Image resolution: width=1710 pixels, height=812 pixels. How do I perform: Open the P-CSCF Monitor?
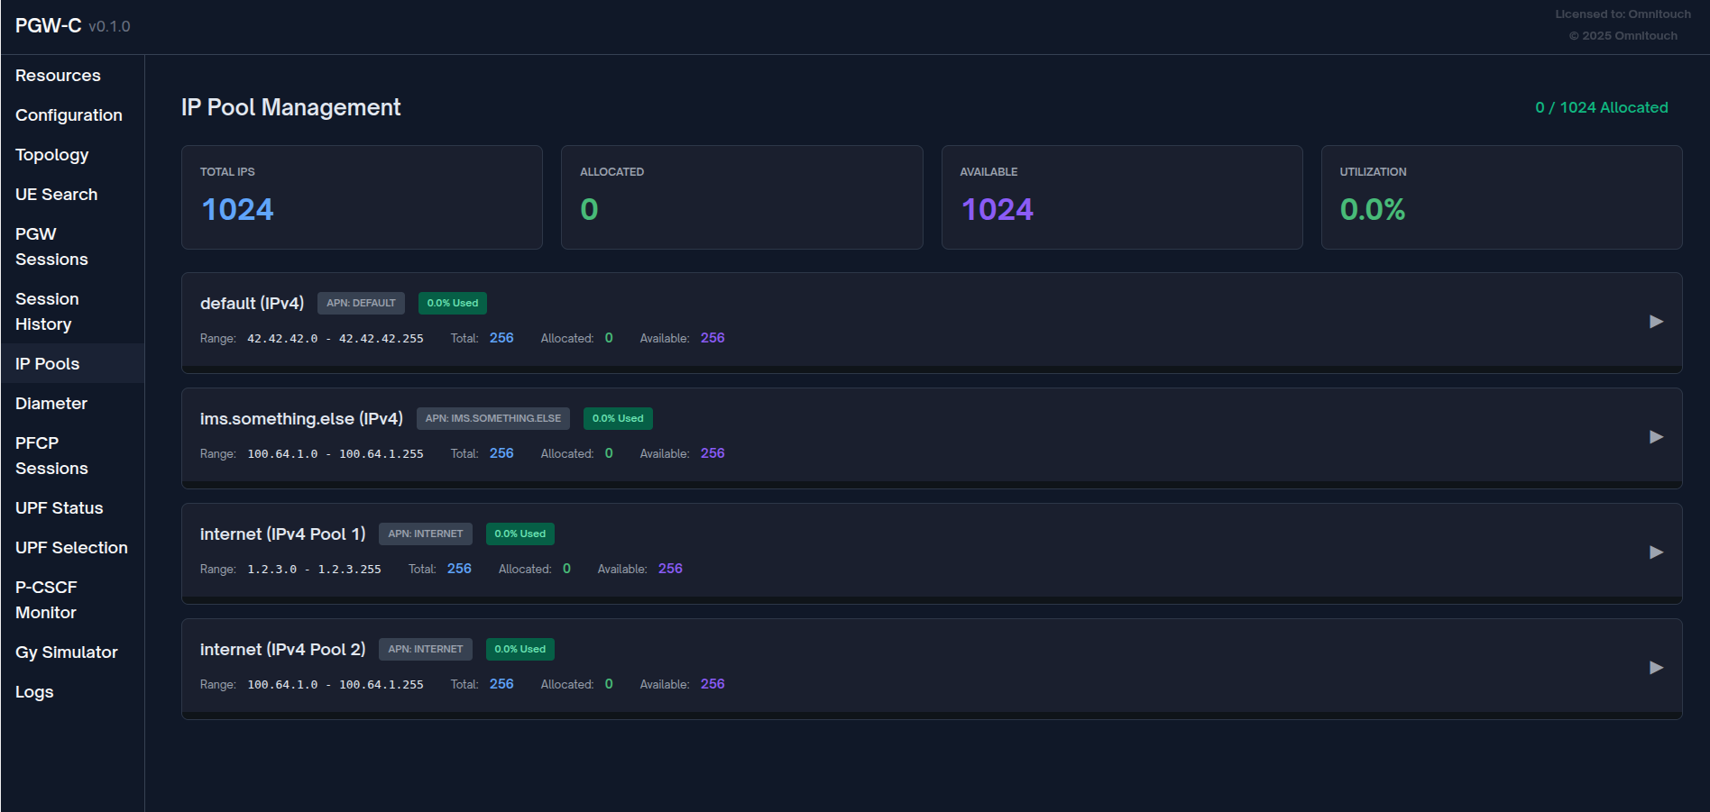(46, 599)
